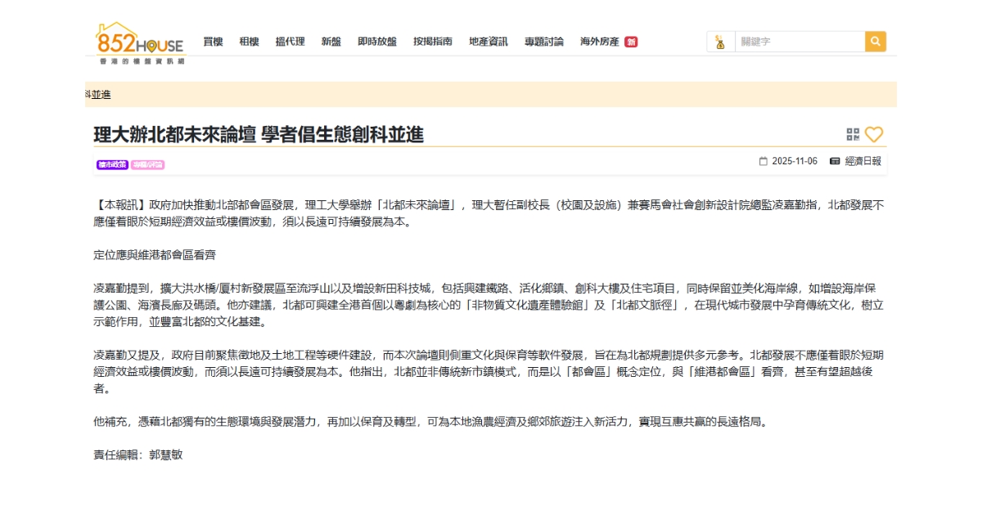Click the calendar icon by the date
This screenshot has width=982, height=515.
click(764, 161)
